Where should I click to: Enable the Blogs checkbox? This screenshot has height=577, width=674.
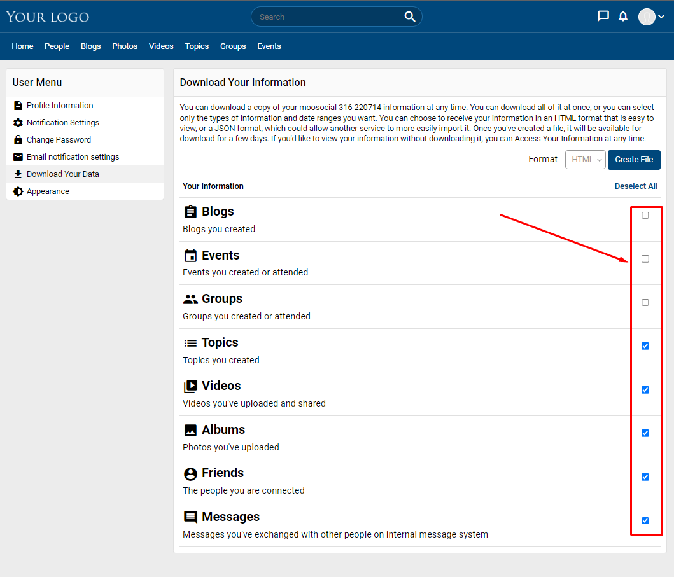[x=645, y=215]
